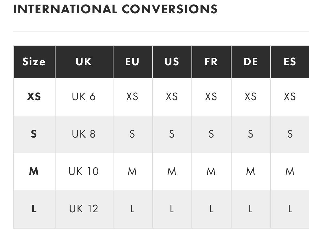Click the UK 6 cell
The width and height of the screenshot is (309, 244).
pos(84,97)
